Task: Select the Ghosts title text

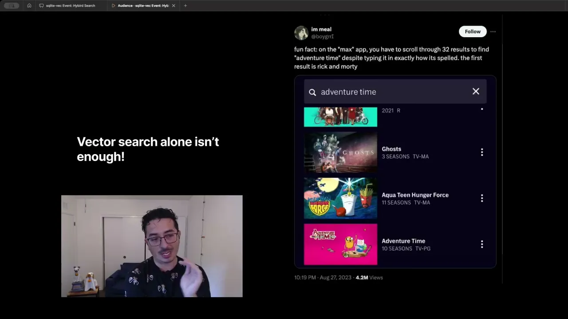Action: coord(391,149)
